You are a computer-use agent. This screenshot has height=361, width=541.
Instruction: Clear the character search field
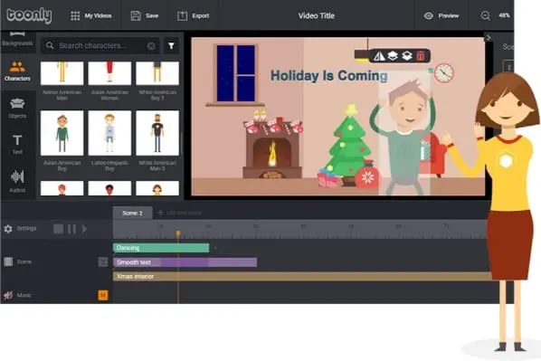[x=151, y=46]
